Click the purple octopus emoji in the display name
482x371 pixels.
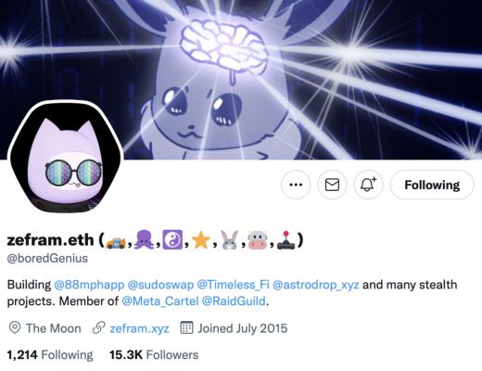click(145, 239)
